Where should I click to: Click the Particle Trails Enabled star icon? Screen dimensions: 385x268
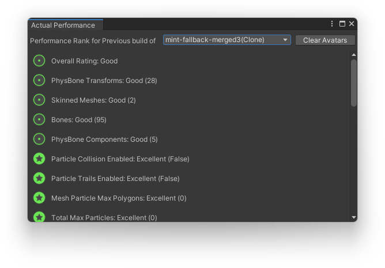click(39, 178)
